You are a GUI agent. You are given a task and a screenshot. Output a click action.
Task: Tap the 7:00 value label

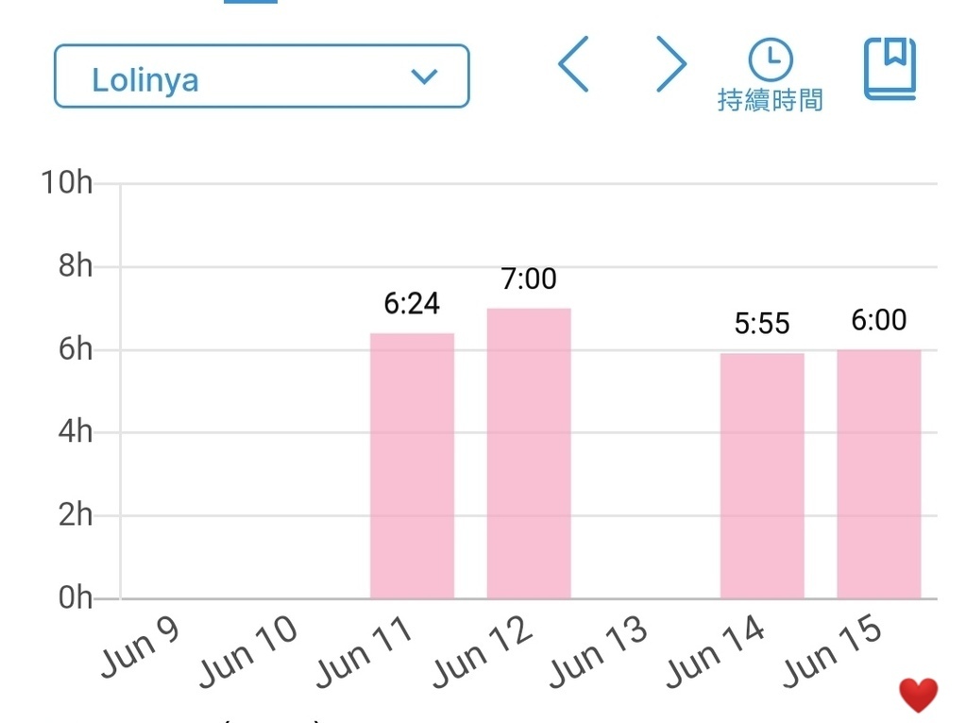pos(529,279)
